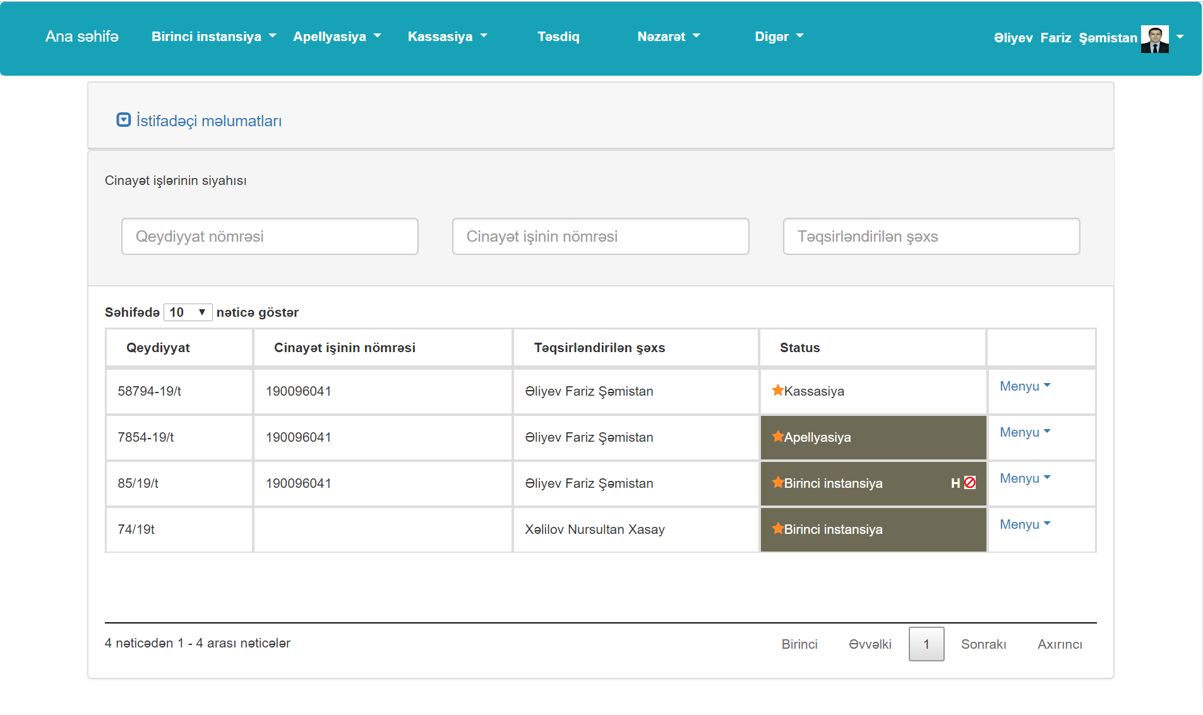
Task: Open Menyu for Xəlilov Nursultan Xasay
Action: pyautogui.click(x=1024, y=524)
